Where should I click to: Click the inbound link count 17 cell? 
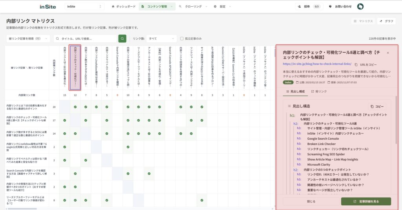54,120
